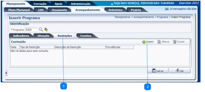The width and height of the screenshot is (205, 92).
Task: Click the Programa code input field
Action: (x=31, y=30)
